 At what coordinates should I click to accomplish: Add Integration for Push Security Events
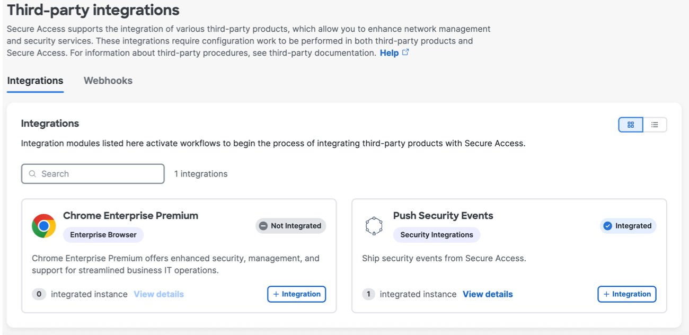click(627, 294)
